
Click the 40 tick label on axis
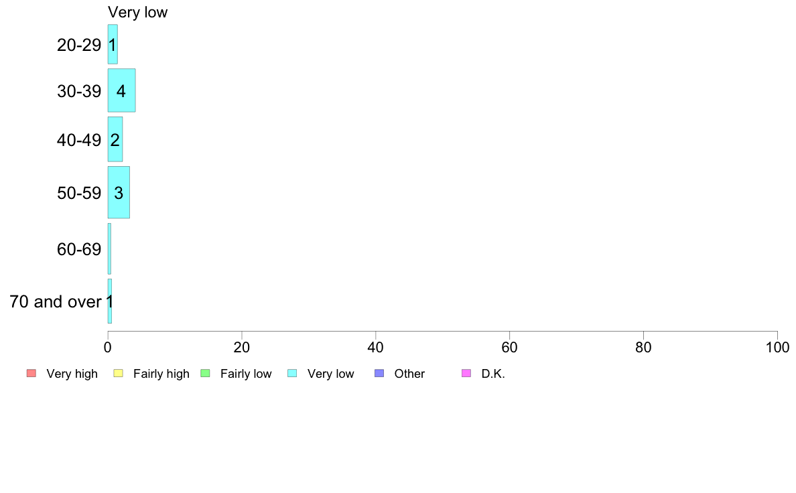pos(376,348)
